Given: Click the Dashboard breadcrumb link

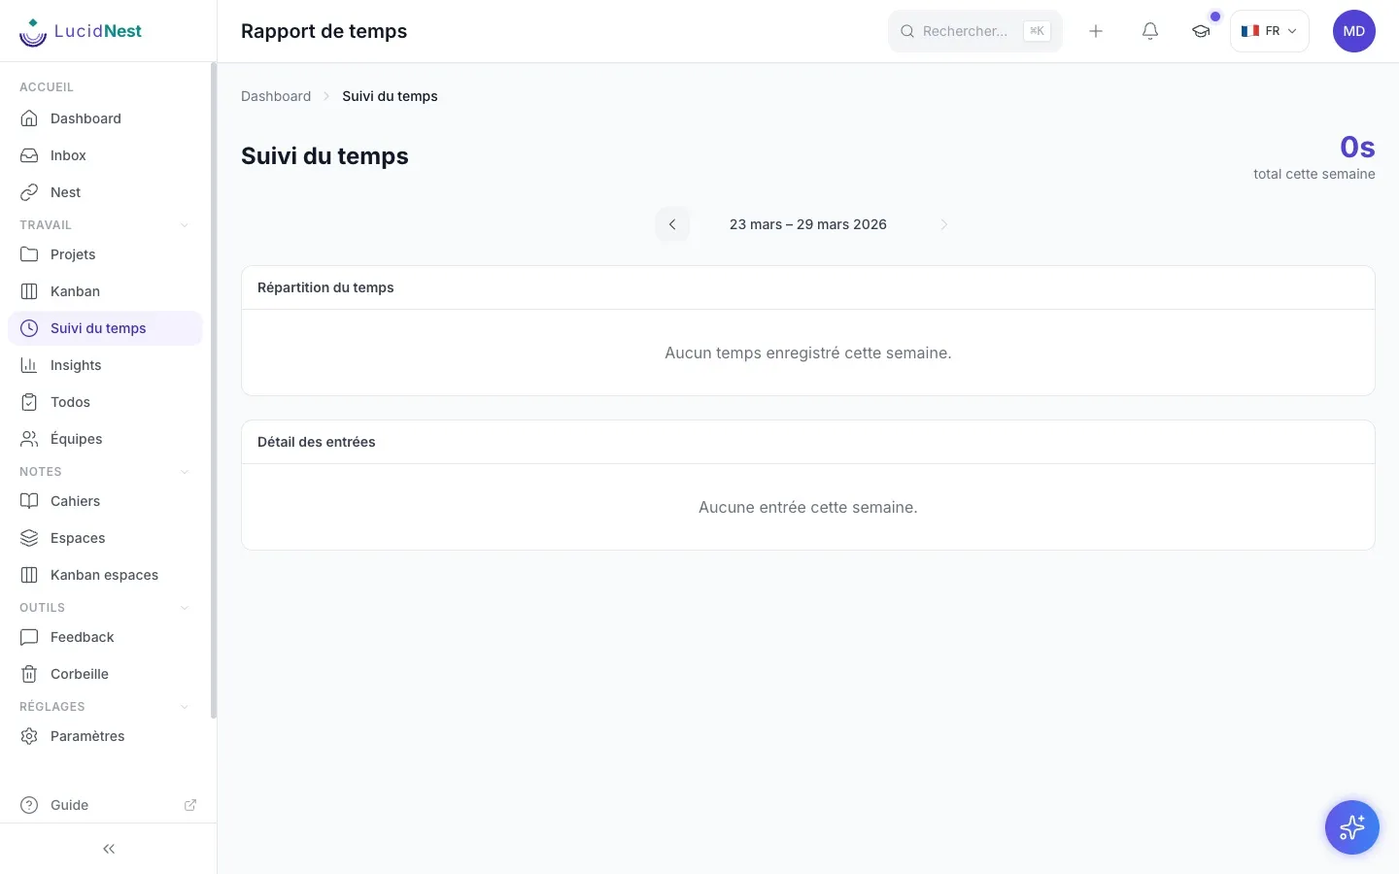Looking at the screenshot, I should coord(276,96).
